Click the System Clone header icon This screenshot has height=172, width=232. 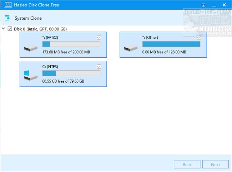coord(7,18)
